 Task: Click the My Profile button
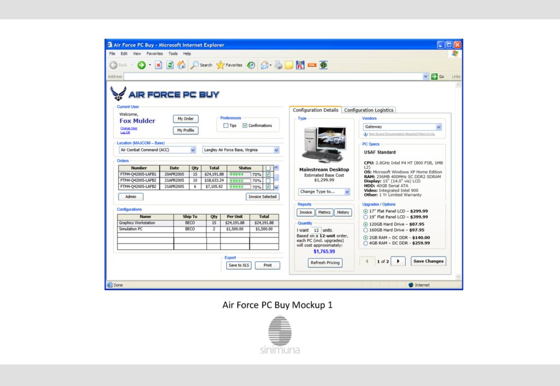click(x=186, y=130)
